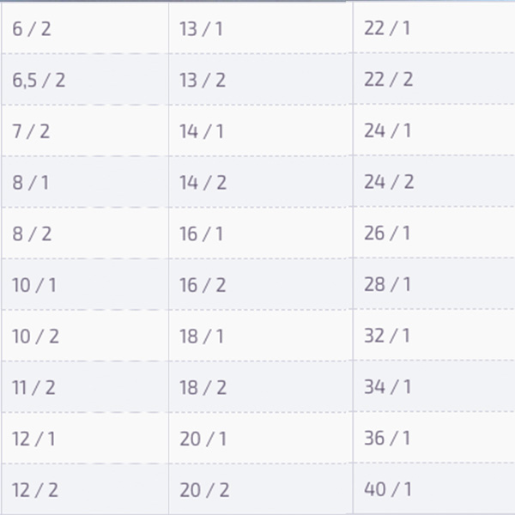The image size is (515, 515).
Task: Pick the 16 / 1 cell
Action: click(x=202, y=234)
